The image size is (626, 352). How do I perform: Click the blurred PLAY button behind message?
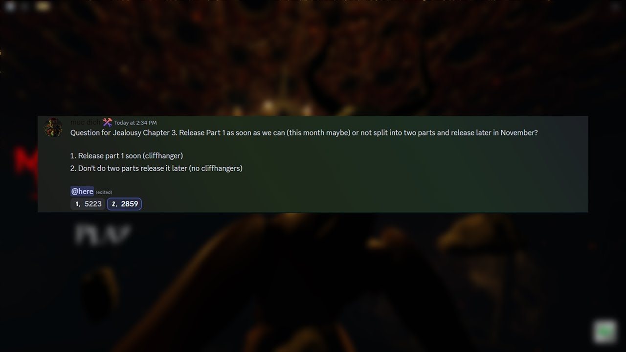[103, 235]
